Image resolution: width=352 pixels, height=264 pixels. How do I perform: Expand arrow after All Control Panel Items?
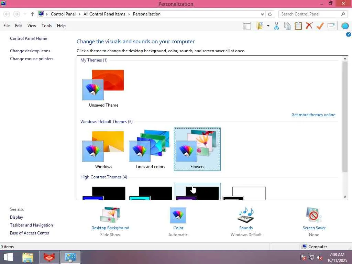[129, 14]
